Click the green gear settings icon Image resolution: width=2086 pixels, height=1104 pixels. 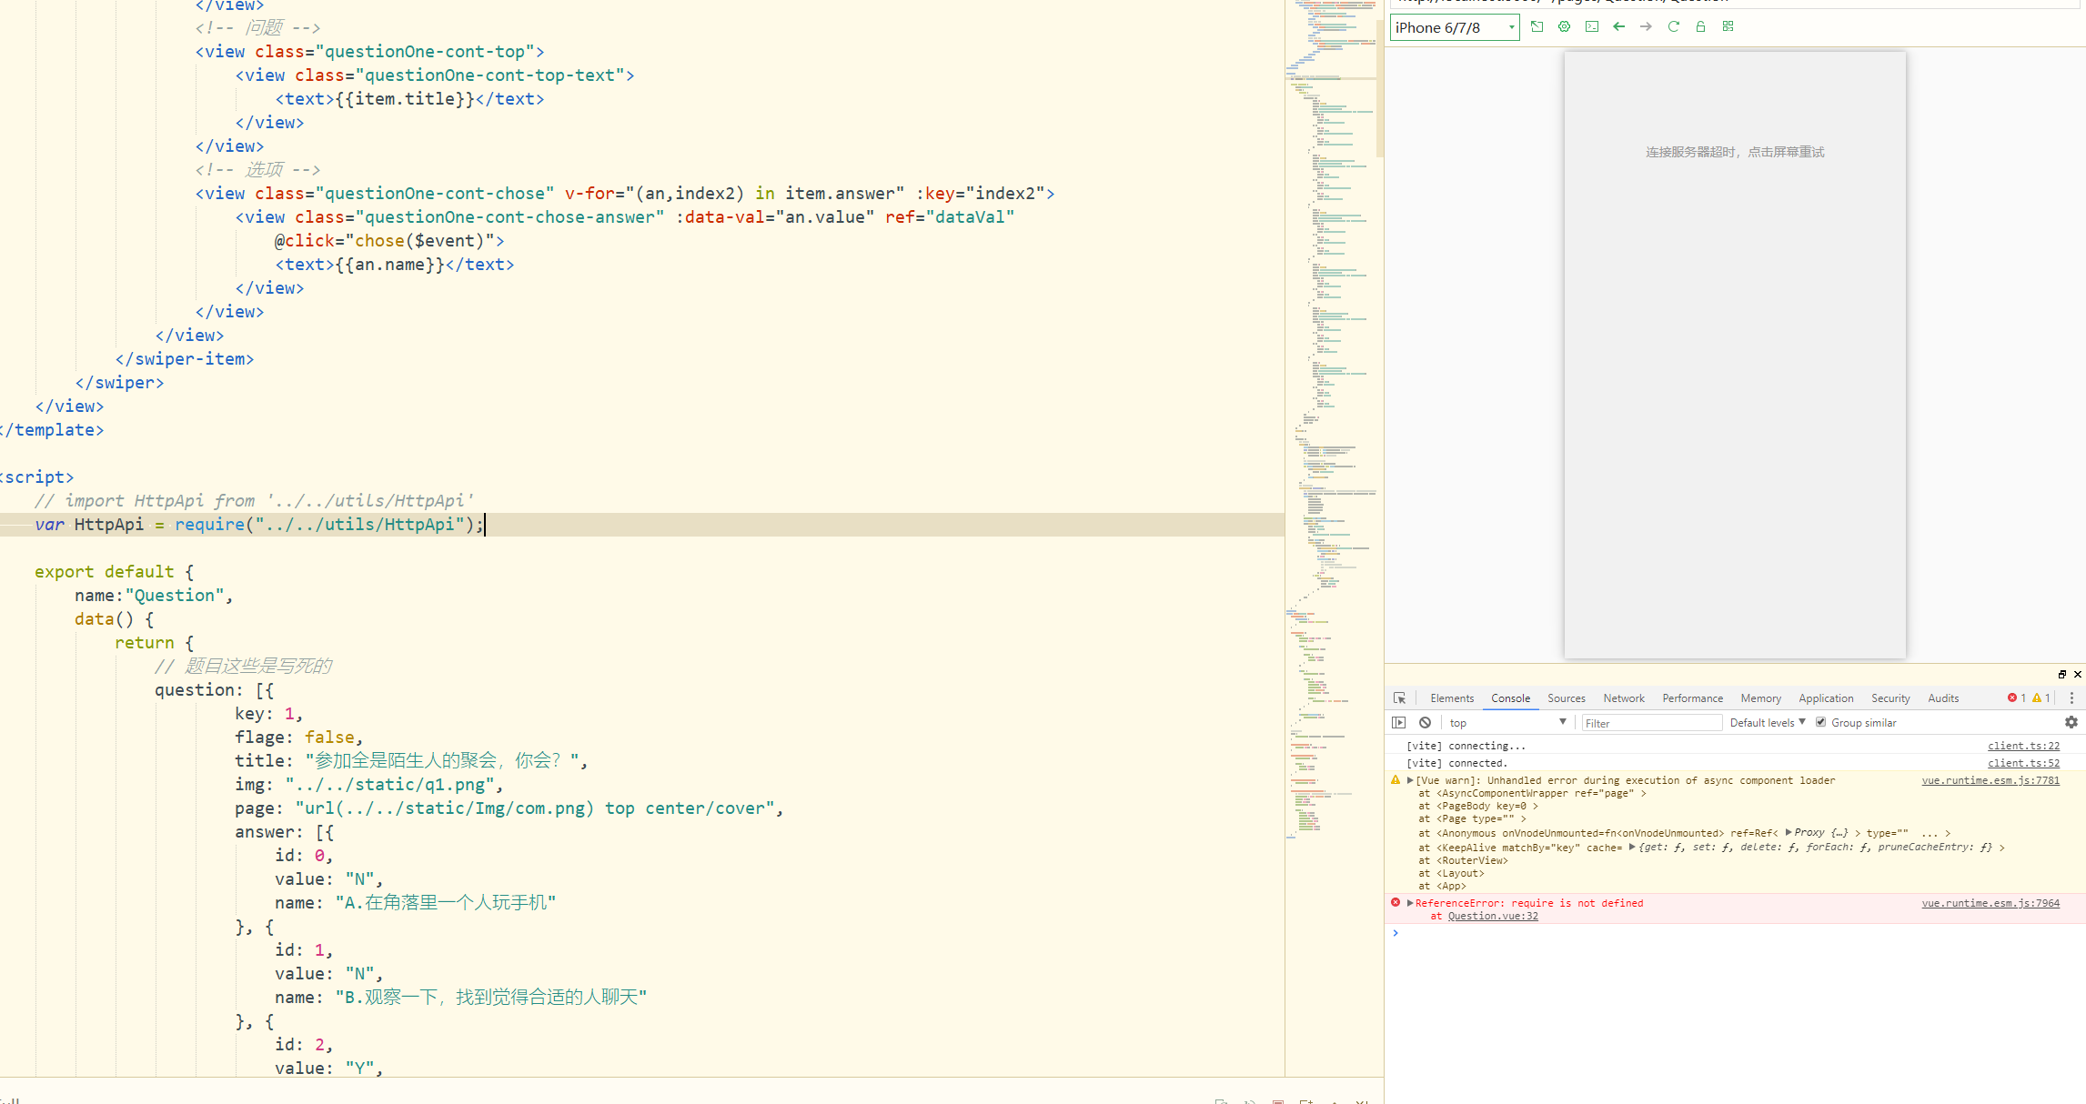(x=1564, y=26)
